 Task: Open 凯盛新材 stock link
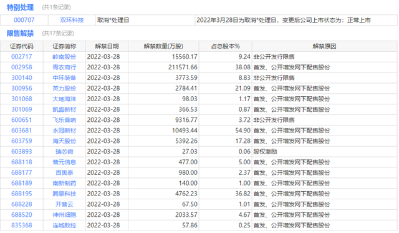coord(64,109)
